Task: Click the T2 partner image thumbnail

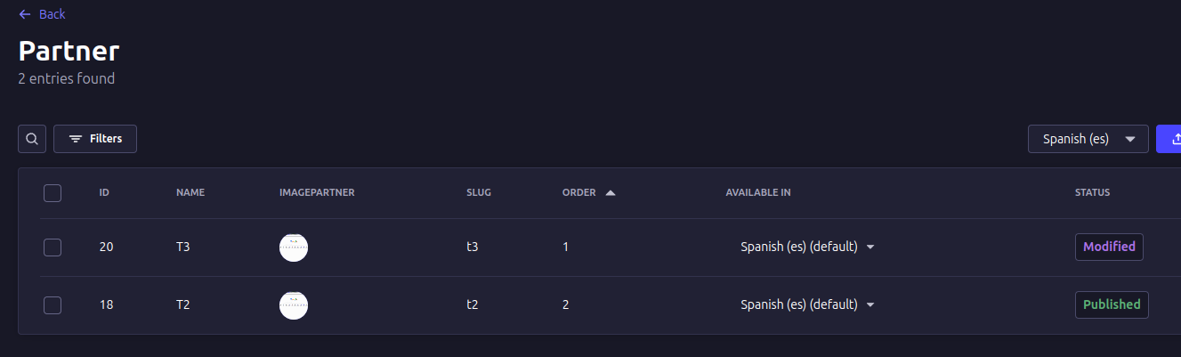Action: point(294,305)
